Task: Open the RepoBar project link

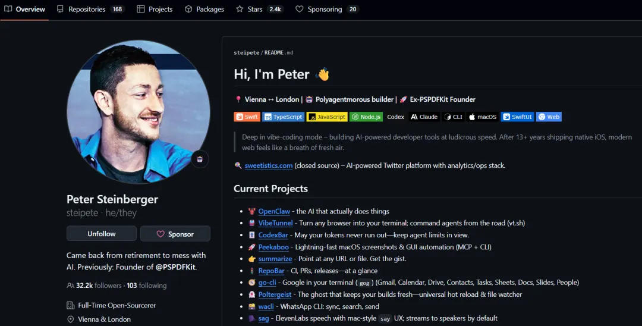Action: (271, 271)
